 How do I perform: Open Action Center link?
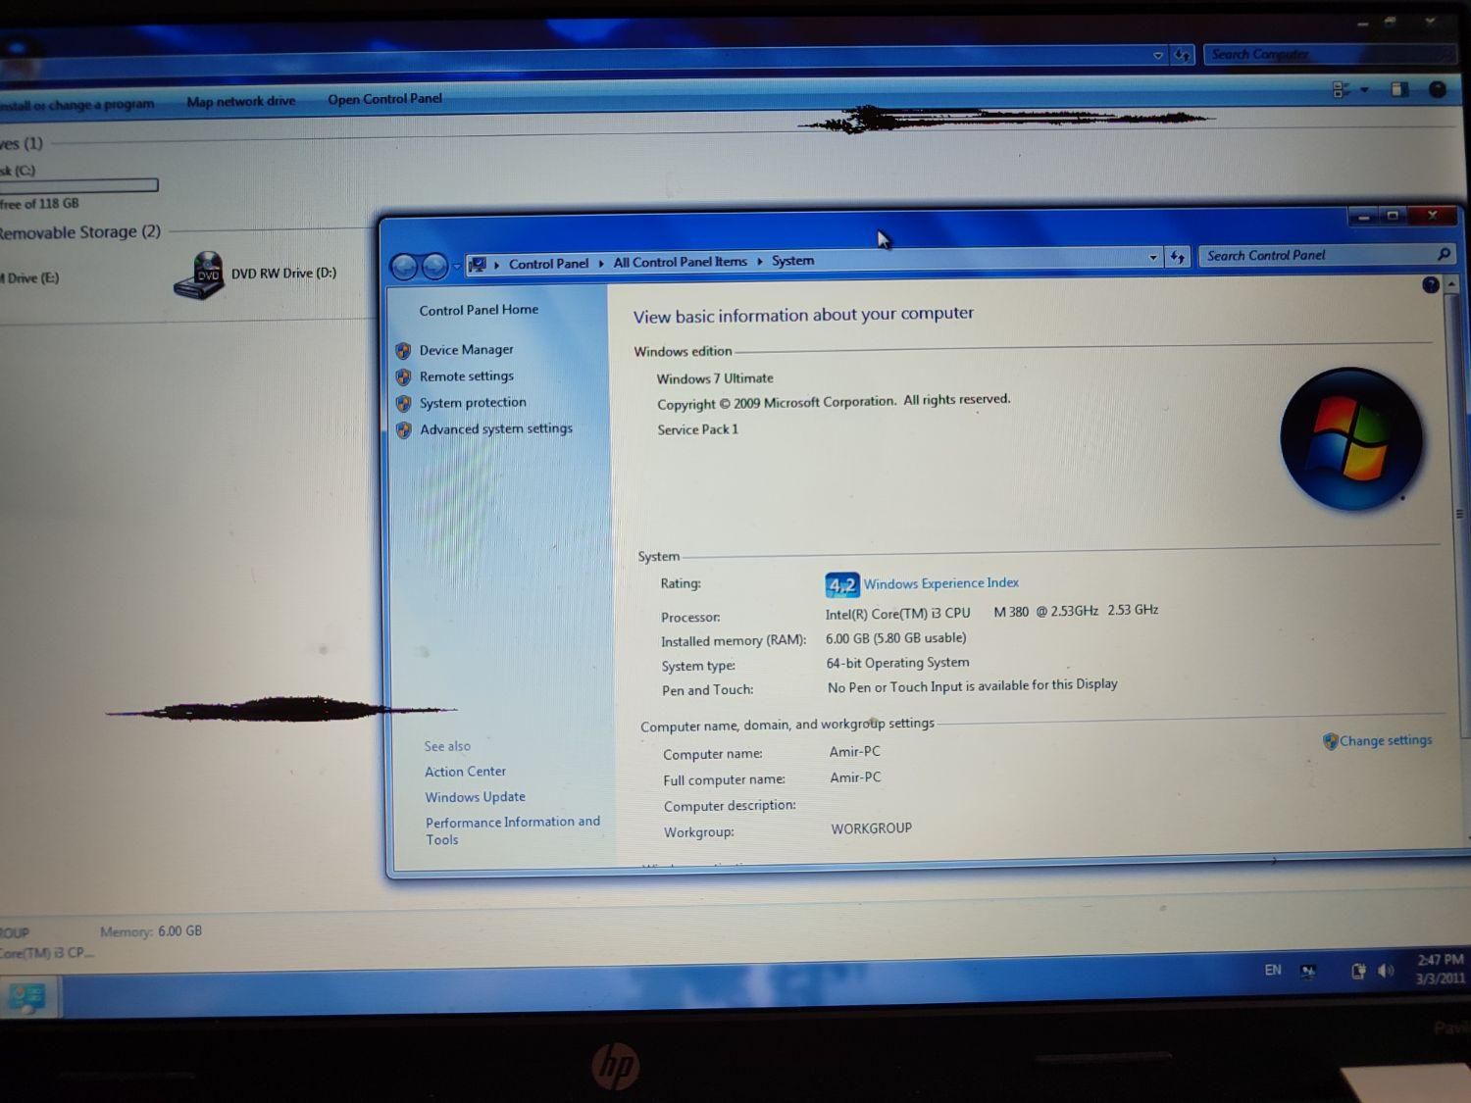[465, 772]
